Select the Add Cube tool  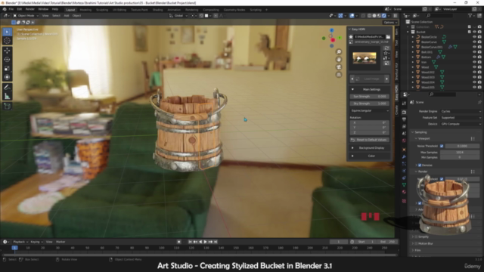(x=7, y=107)
